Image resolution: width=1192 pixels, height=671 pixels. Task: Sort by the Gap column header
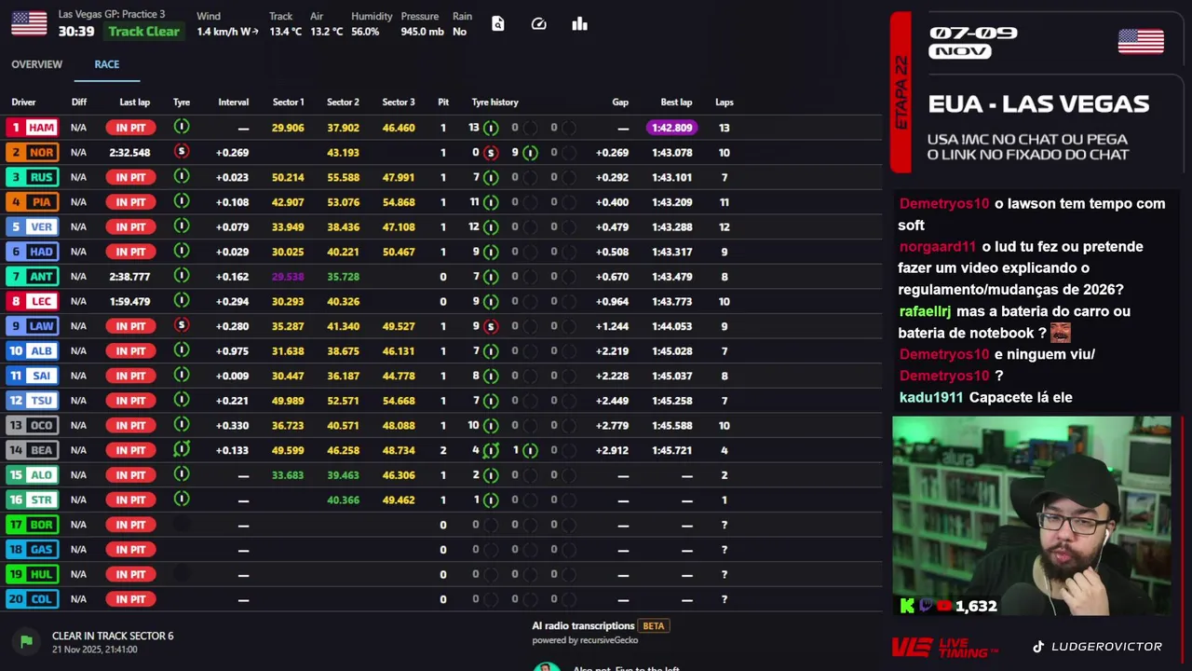coord(620,103)
